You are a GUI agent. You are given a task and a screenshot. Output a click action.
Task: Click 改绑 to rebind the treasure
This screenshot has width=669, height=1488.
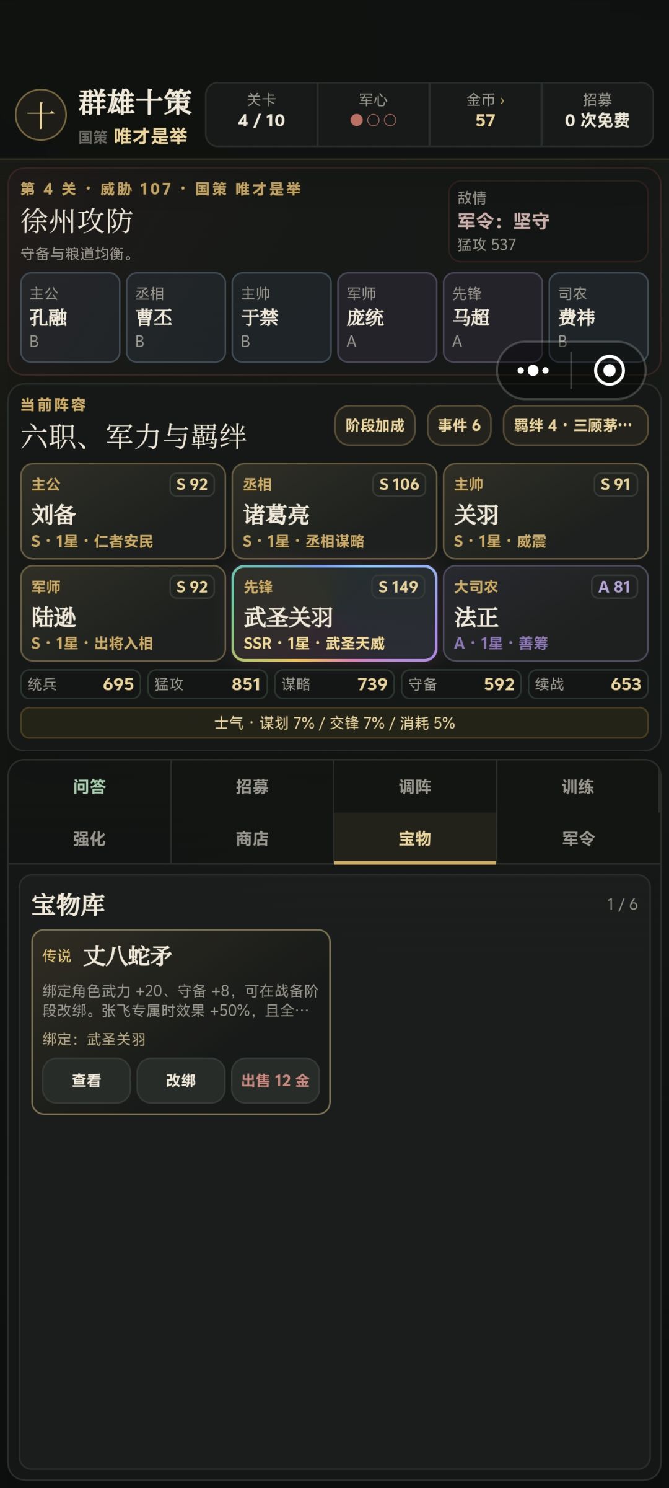(x=181, y=1081)
